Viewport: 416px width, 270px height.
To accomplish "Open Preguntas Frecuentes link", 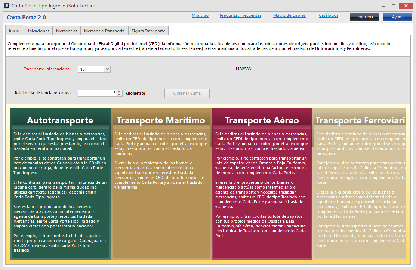I will pos(240,16).
